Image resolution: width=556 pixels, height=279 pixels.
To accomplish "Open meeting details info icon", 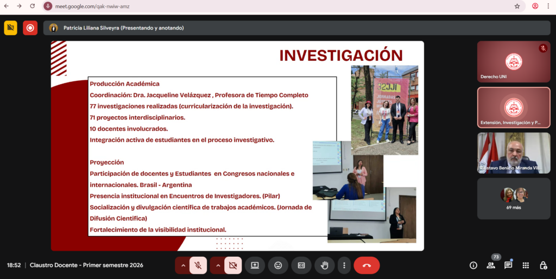I will [x=473, y=265].
